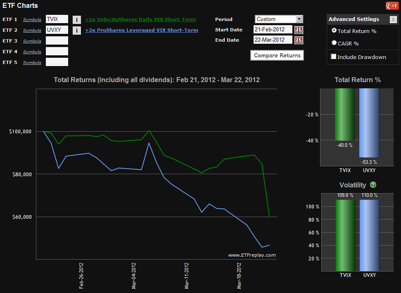The width and height of the screenshot is (401, 293).
Task: Click the Start Date field showing 21-Feb-2012
Action: pyautogui.click(x=273, y=30)
